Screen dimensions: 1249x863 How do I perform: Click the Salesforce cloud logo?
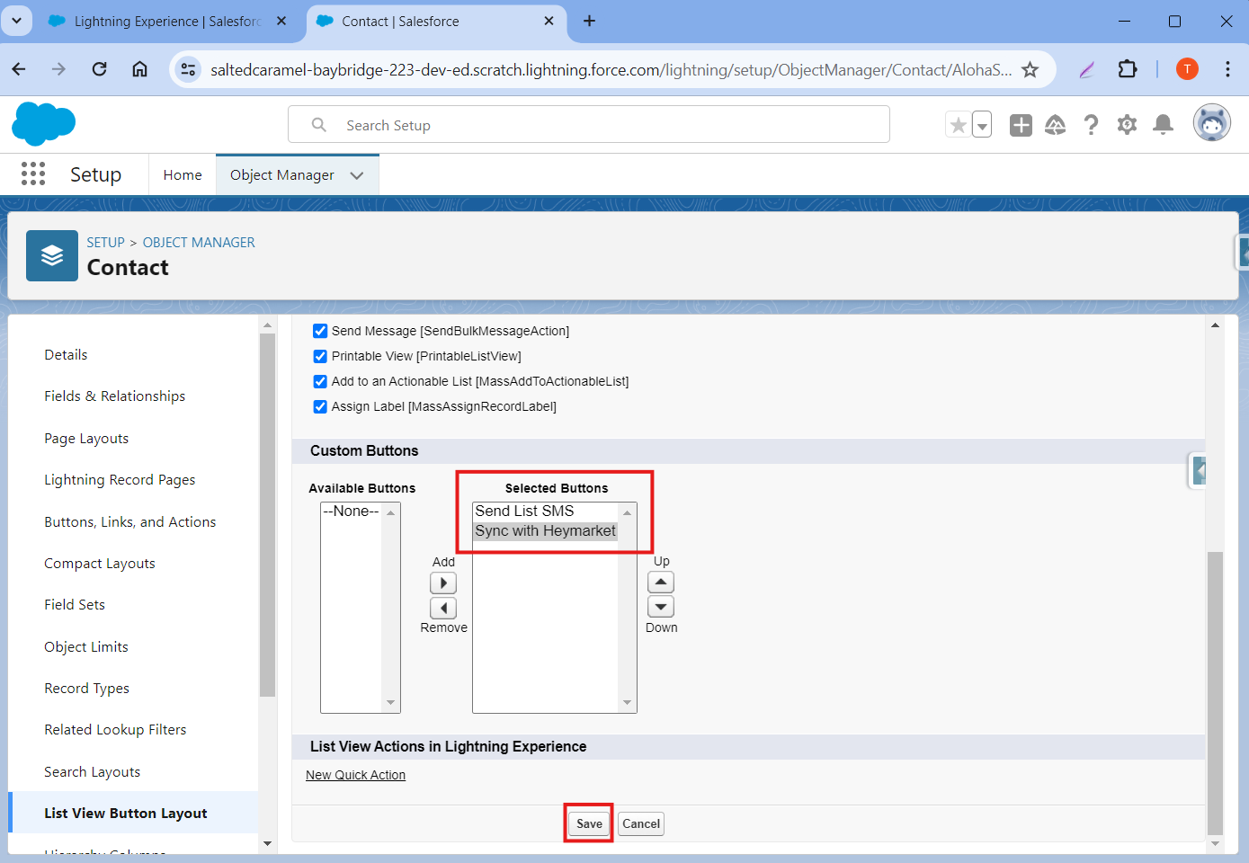tap(43, 124)
